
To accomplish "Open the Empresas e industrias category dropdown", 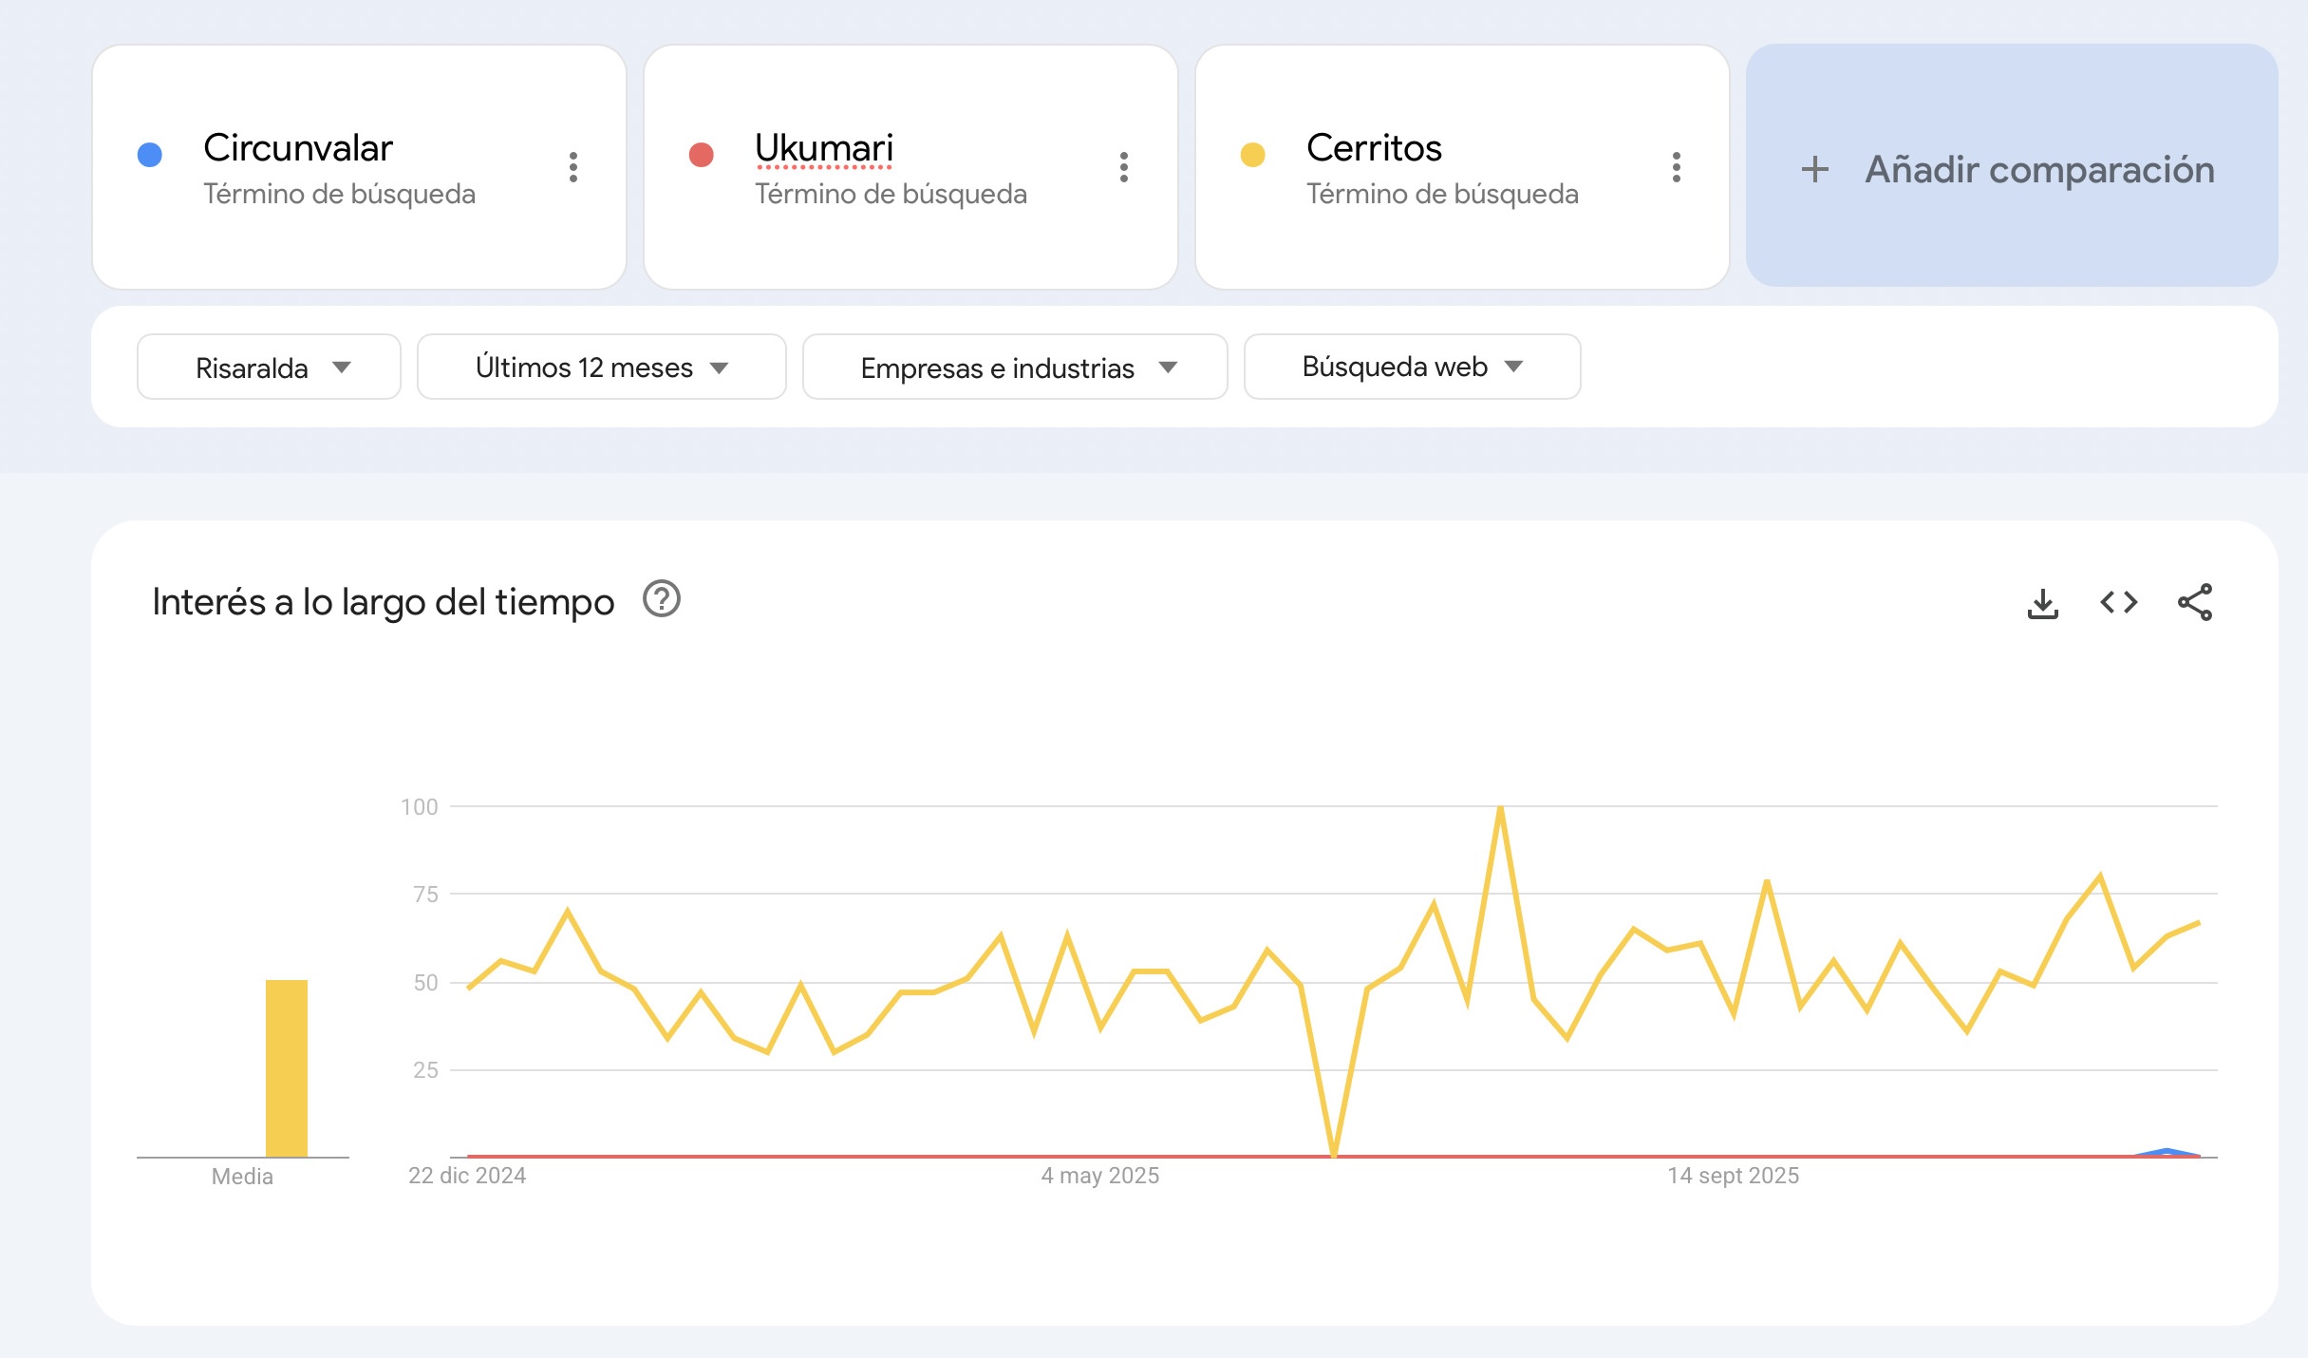I will (x=1015, y=367).
